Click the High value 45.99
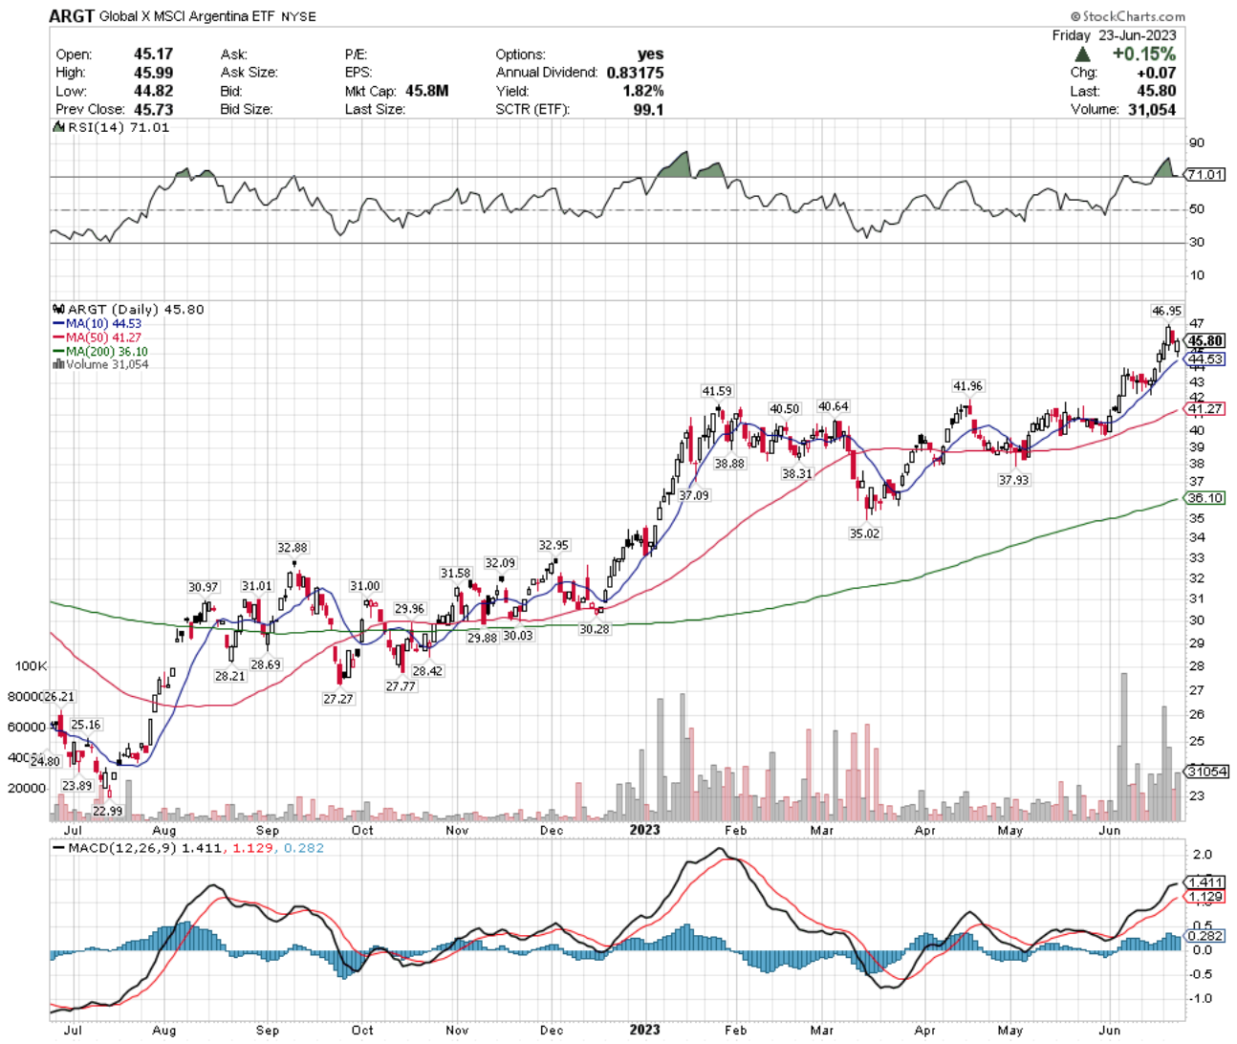Screen dimensions: 1237x1044 (x=153, y=73)
